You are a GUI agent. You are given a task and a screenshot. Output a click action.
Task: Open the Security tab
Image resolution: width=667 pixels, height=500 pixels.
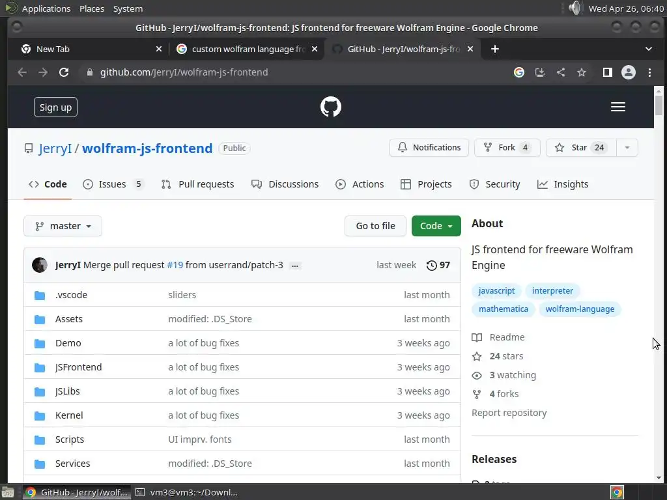point(494,184)
